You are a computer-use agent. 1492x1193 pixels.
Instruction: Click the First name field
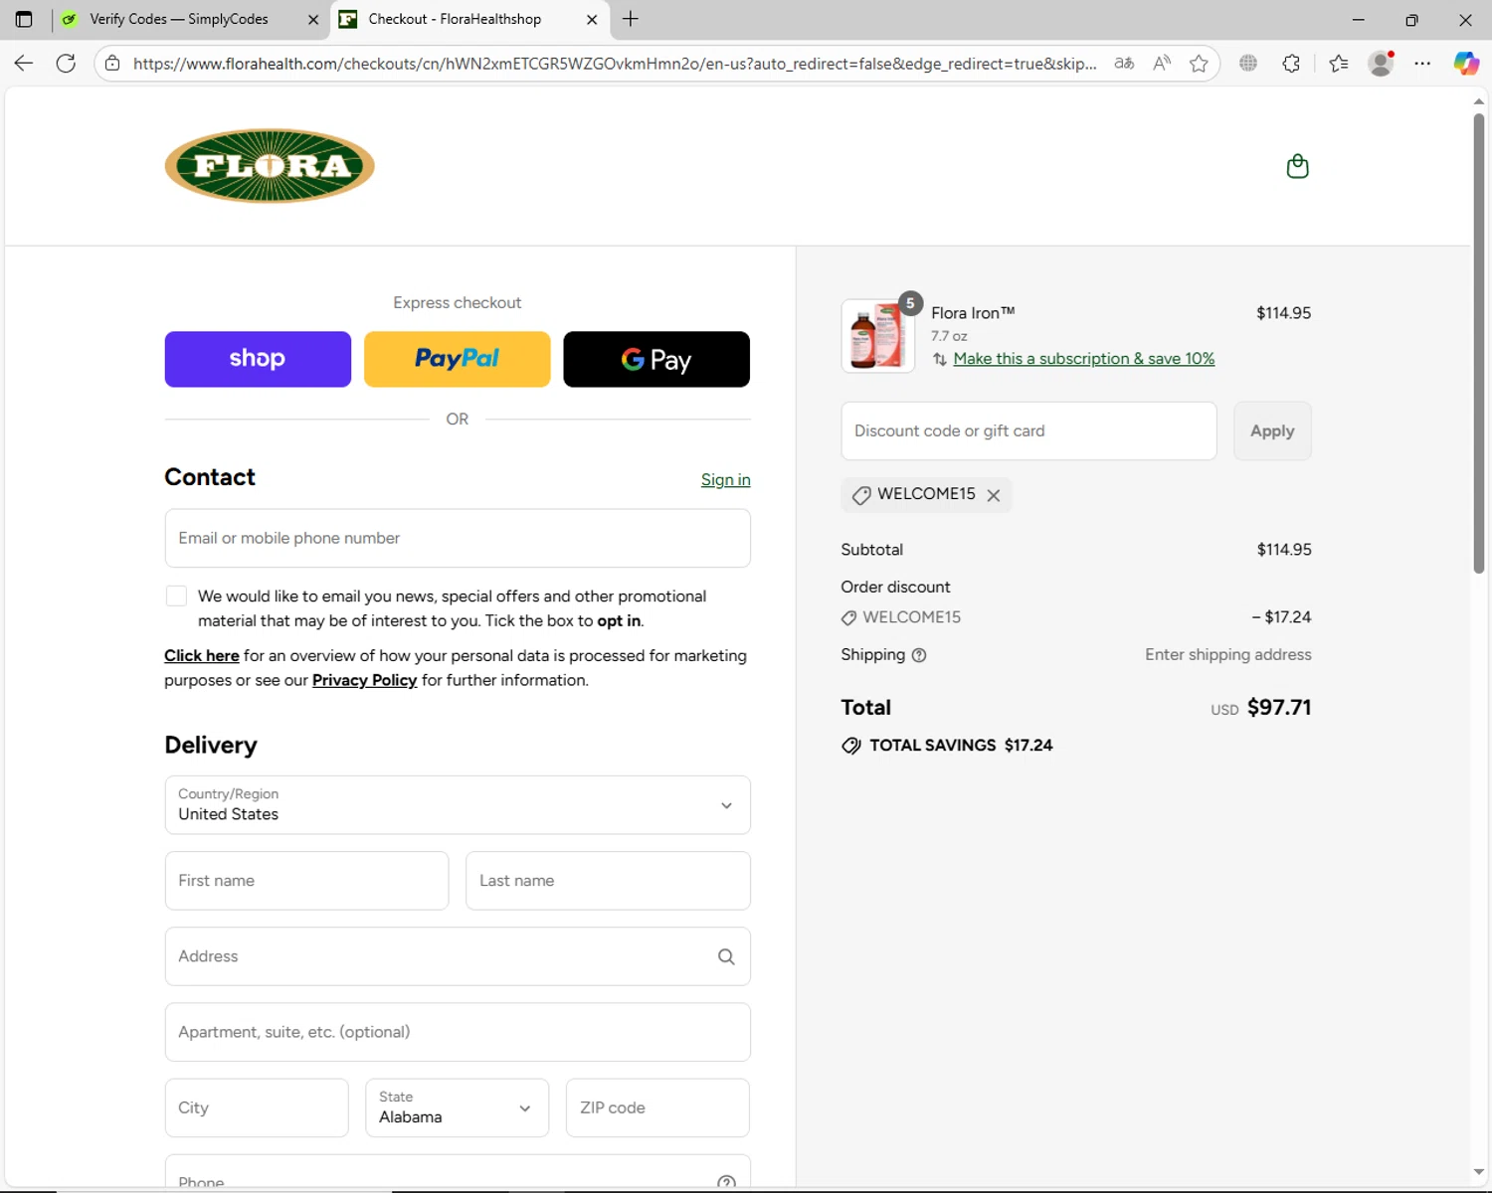point(306,881)
